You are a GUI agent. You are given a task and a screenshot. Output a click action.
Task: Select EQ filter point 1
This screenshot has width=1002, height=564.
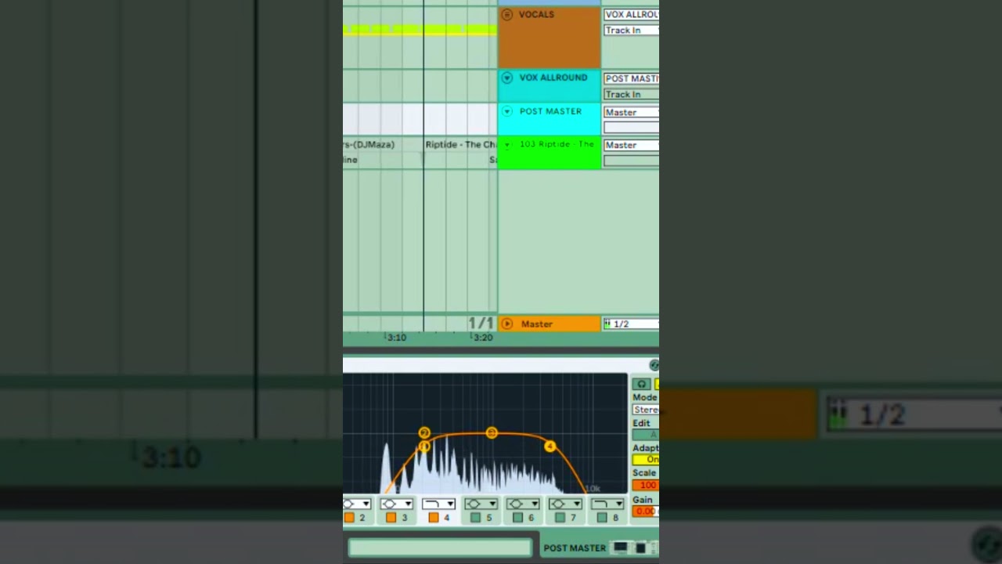point(424,446)
